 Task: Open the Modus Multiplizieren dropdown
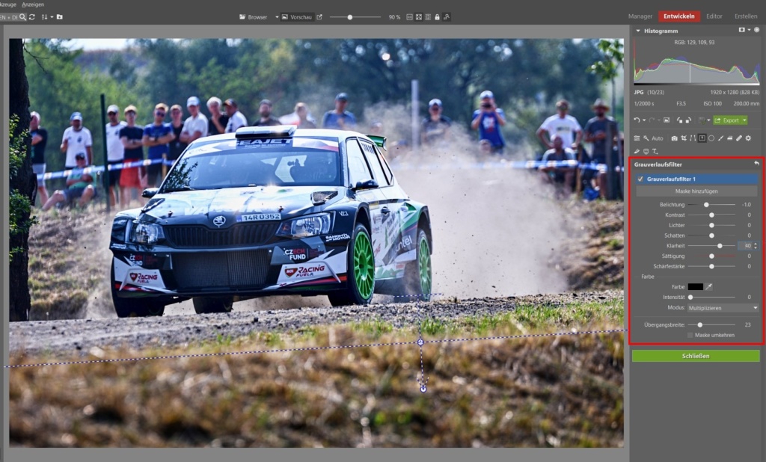click(723, 308)
